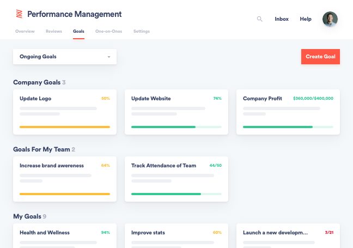This screenshot has width=353, height=248.
Task: Click the red app logo icon
Action: [x=20, y=14]
